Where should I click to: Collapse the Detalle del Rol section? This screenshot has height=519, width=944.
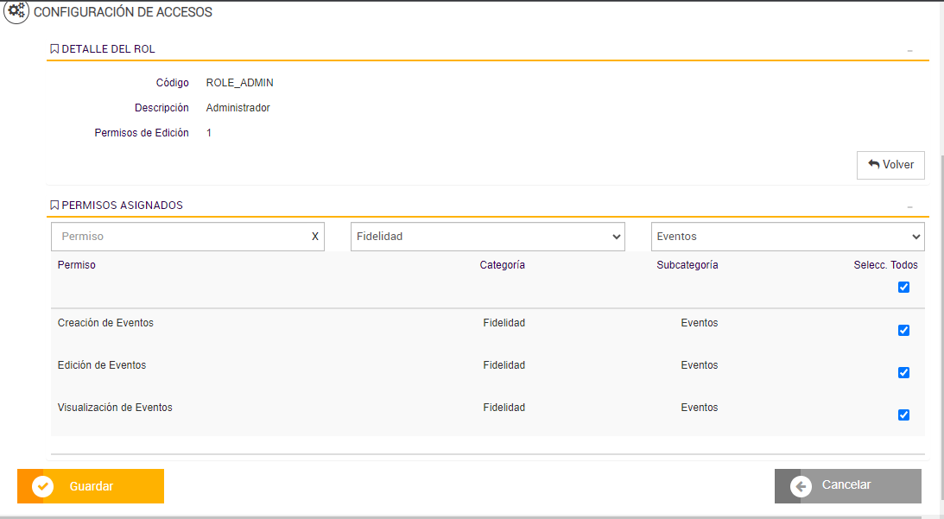(x=909, y=51)
